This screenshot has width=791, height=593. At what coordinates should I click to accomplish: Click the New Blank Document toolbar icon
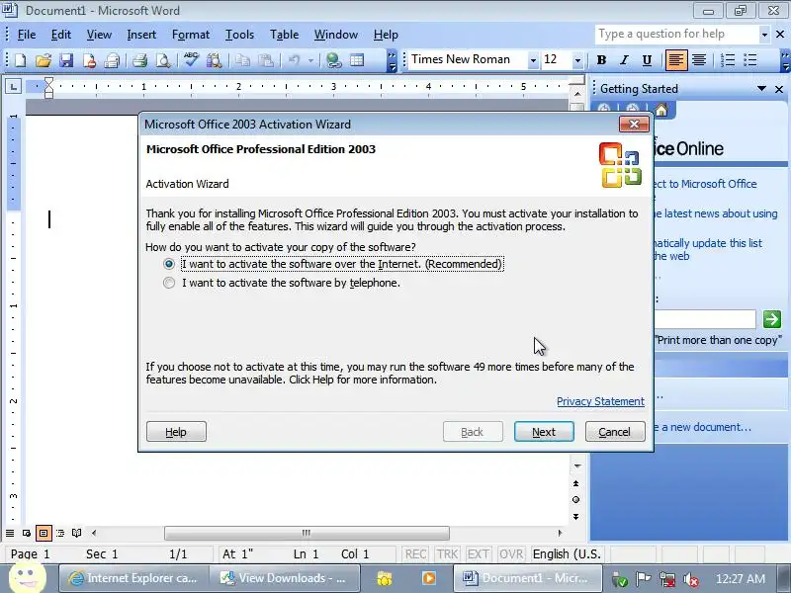21,60
